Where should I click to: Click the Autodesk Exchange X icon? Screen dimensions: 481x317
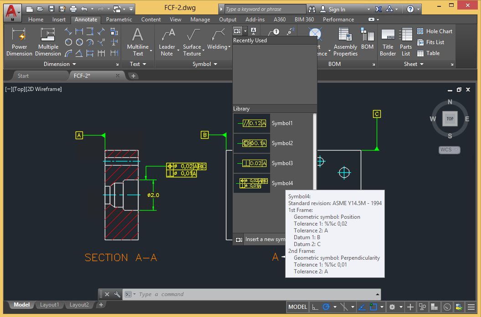(x=379, y=9)
